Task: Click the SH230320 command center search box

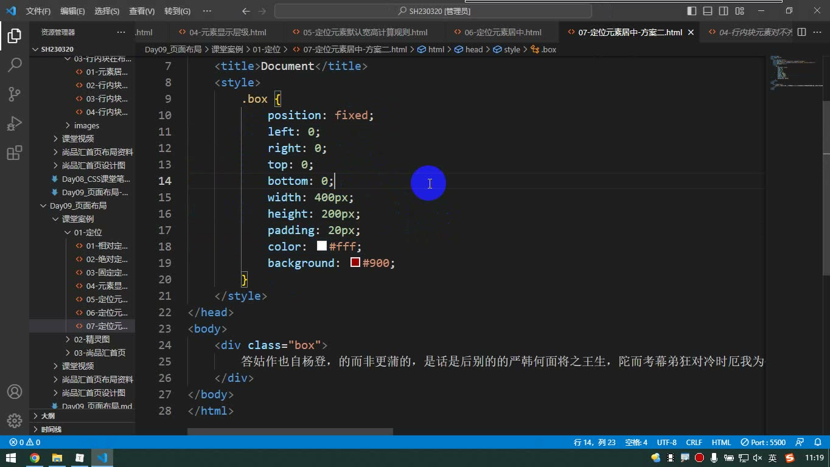Action: (x=433, y=11)
